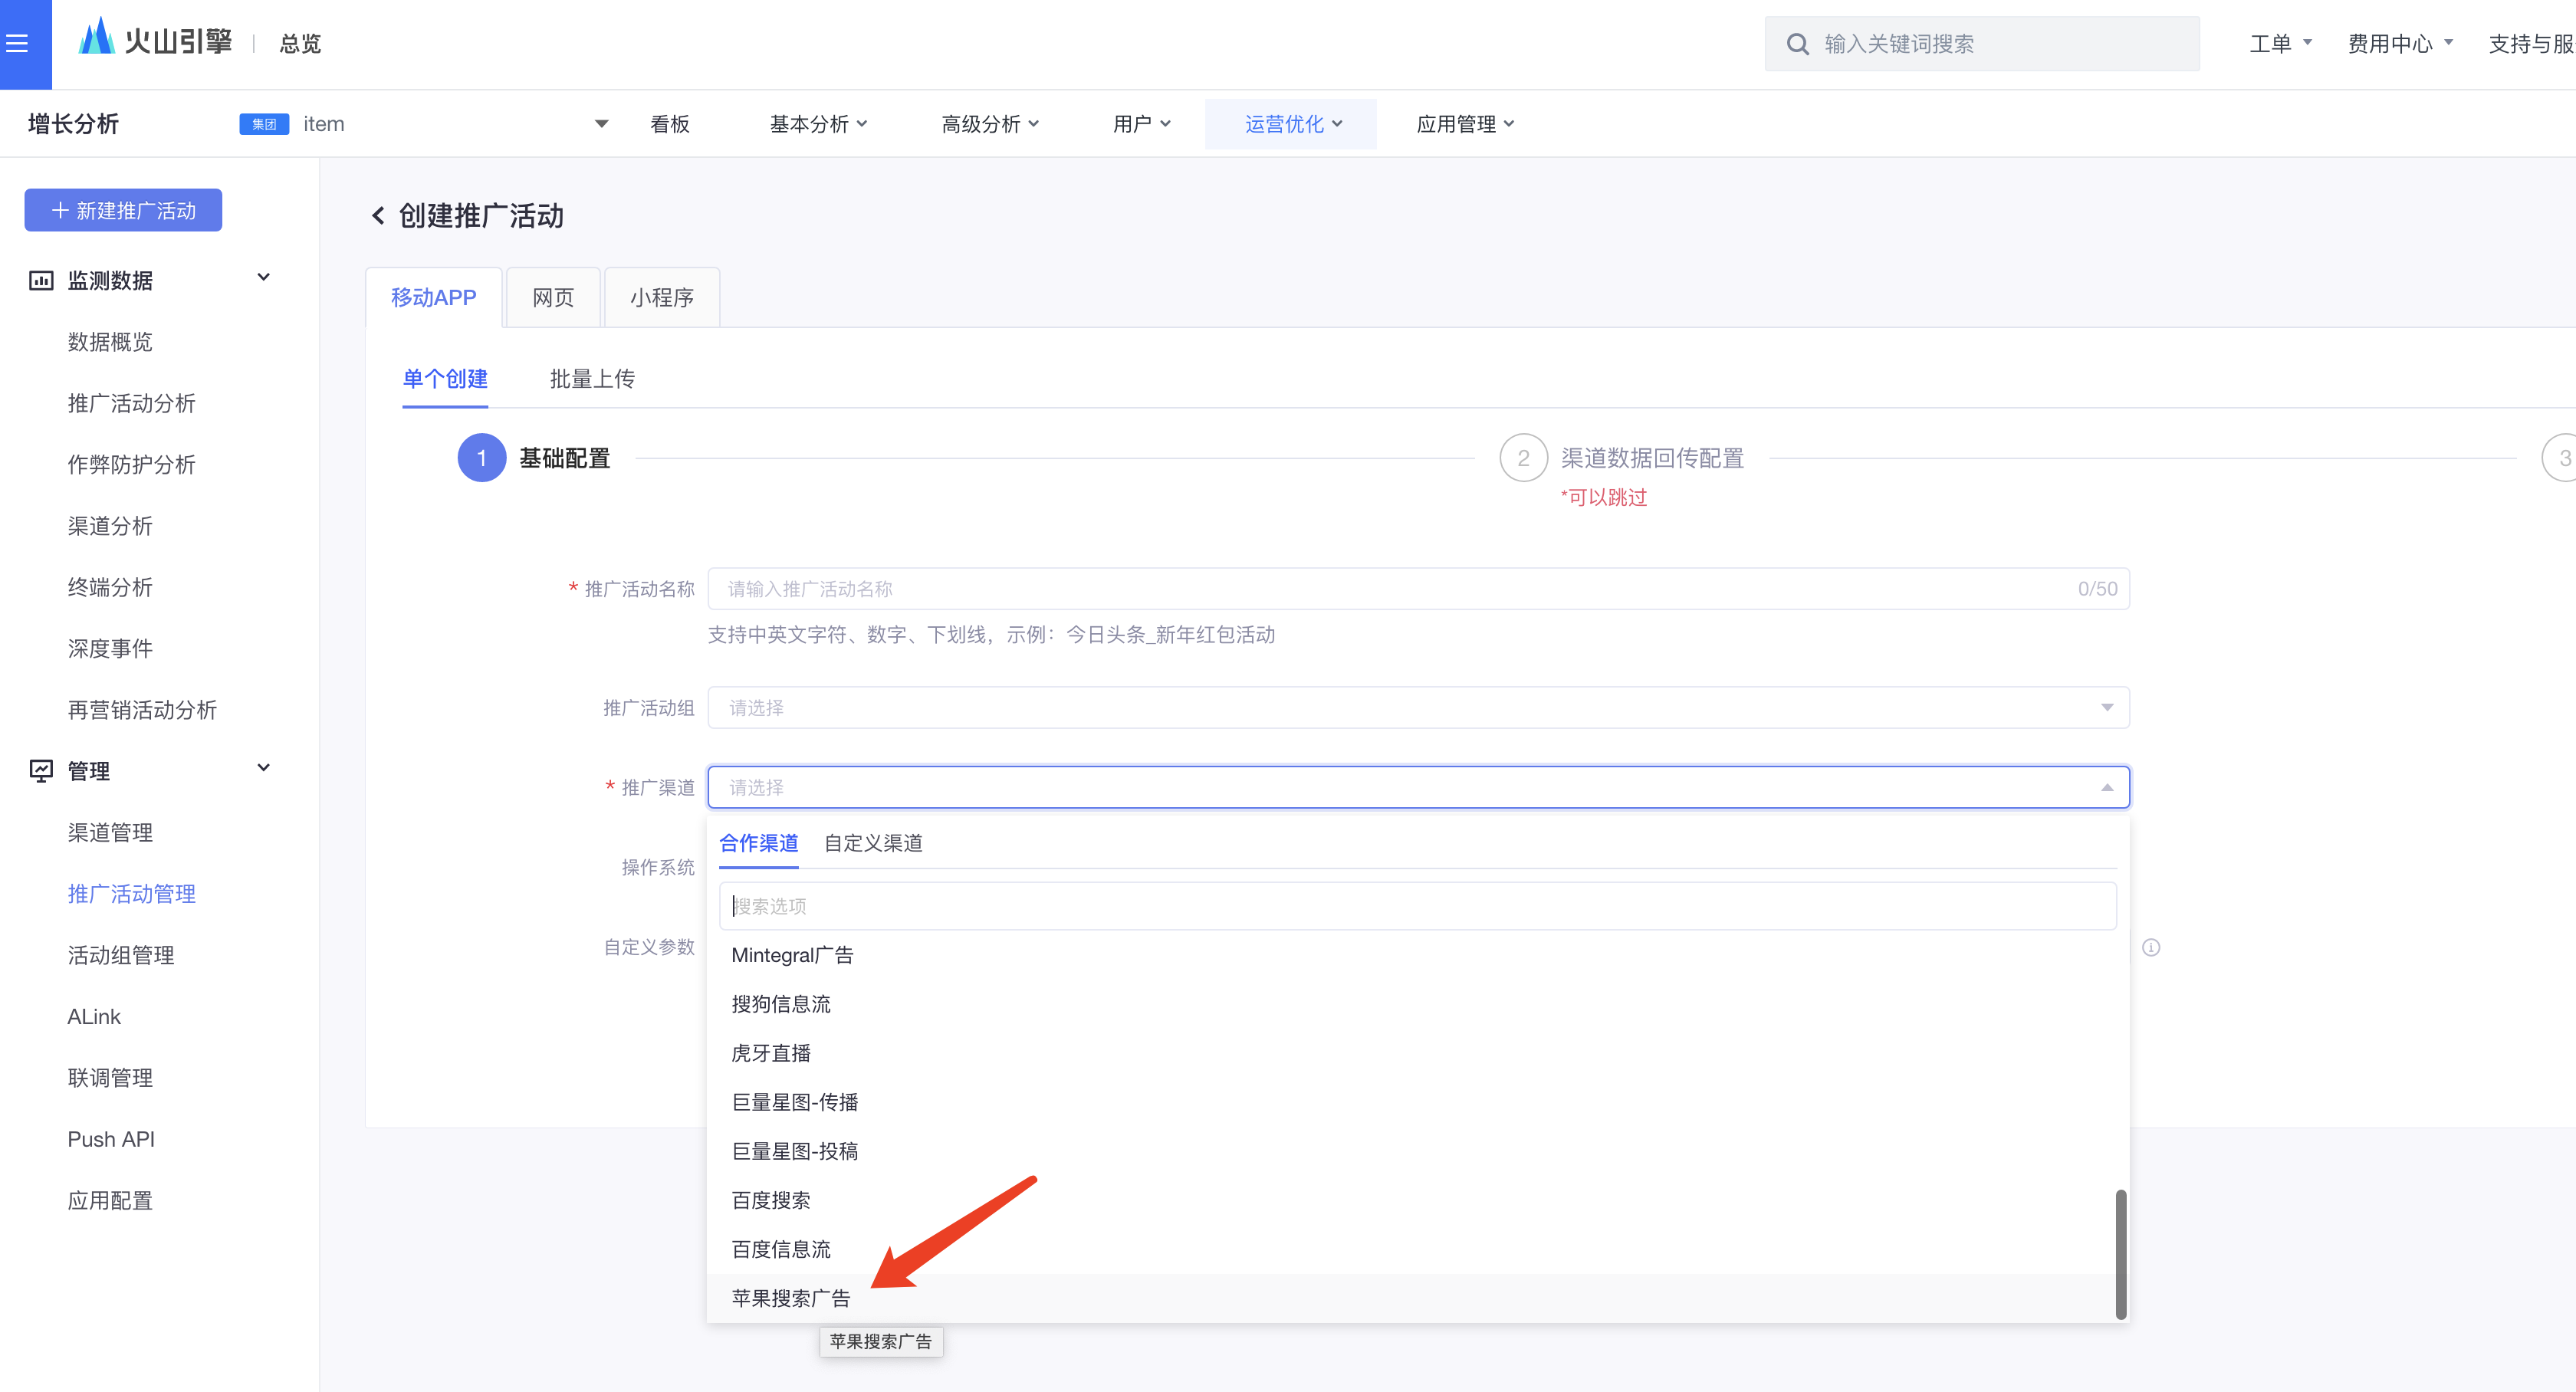Open the 工单 dropdown

[x=2279, y=43]
